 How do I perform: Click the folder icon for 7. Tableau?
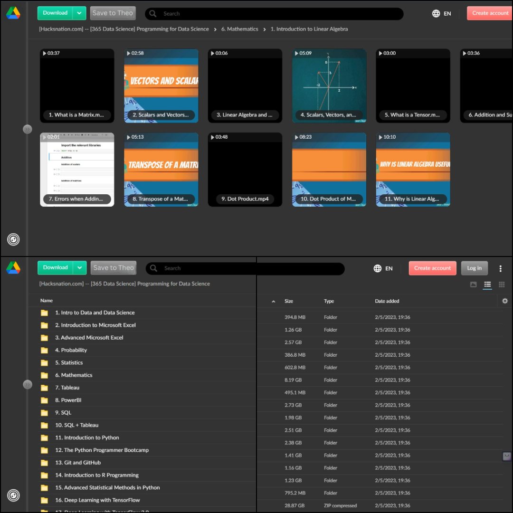[44, 388]
